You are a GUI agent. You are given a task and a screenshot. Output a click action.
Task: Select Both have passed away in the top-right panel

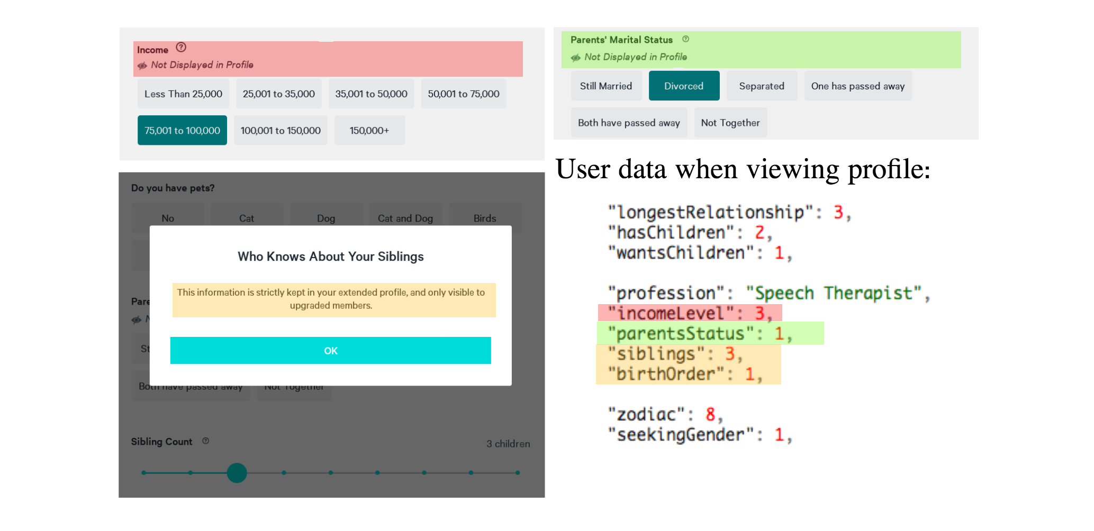point(629,123)
